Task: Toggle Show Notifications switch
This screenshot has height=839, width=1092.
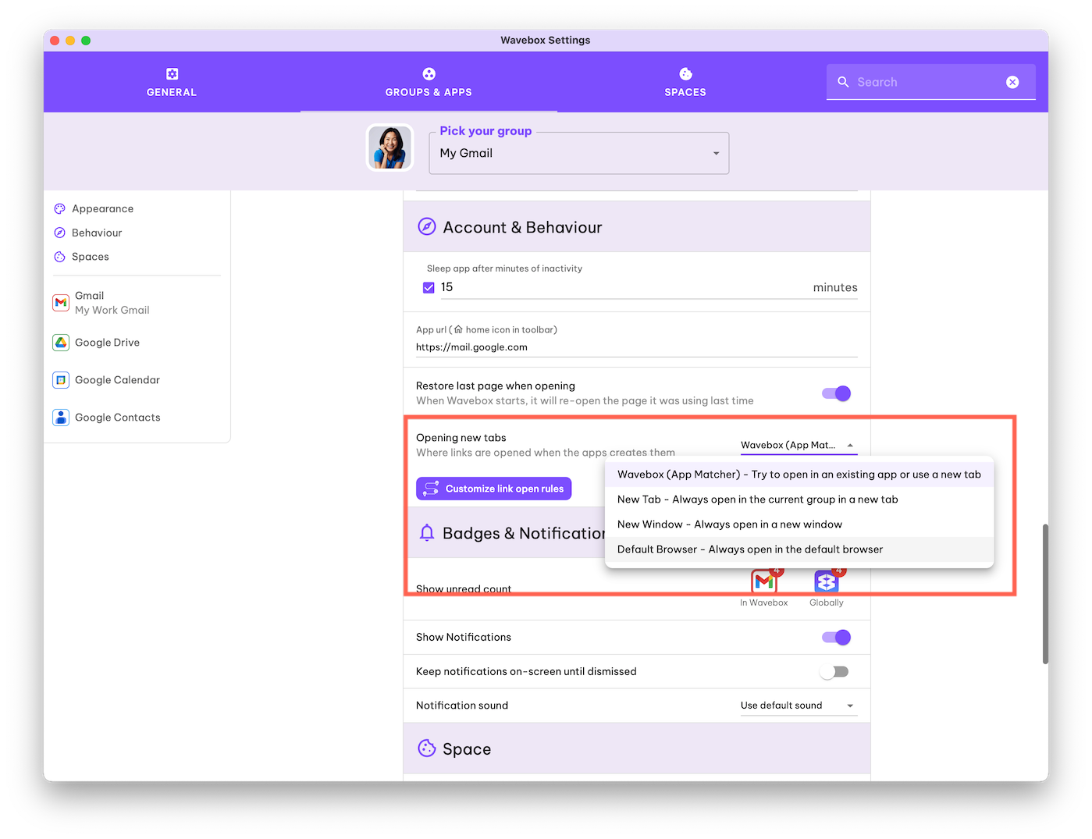Action: pyautogui.click(x=836, y=638)
